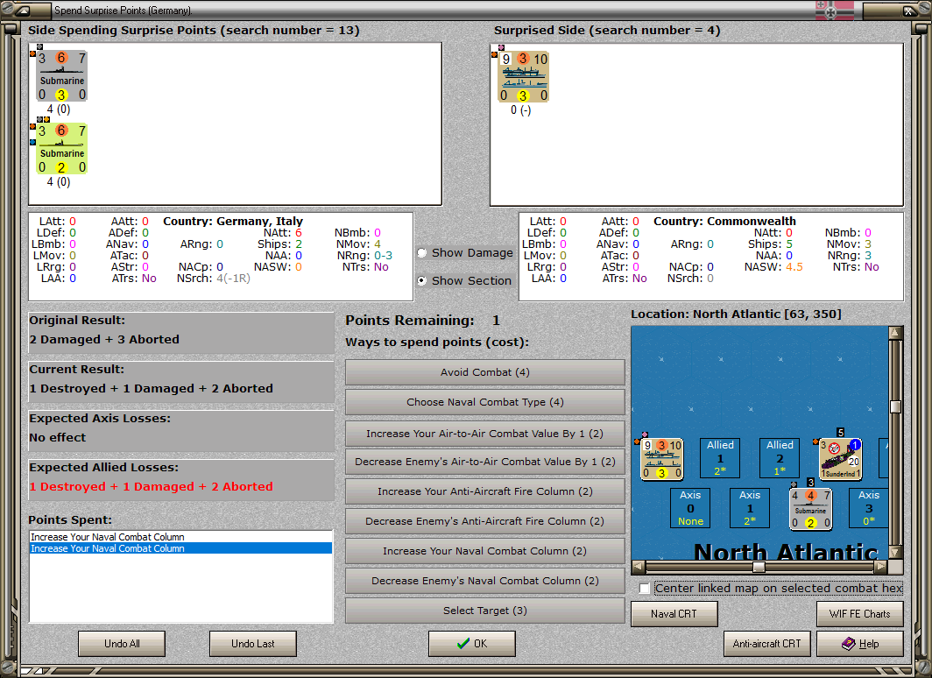Click Increase Your Air-to-Air Combat Value By 1
The image size is (932, 678).
click(x=485, y=434)
